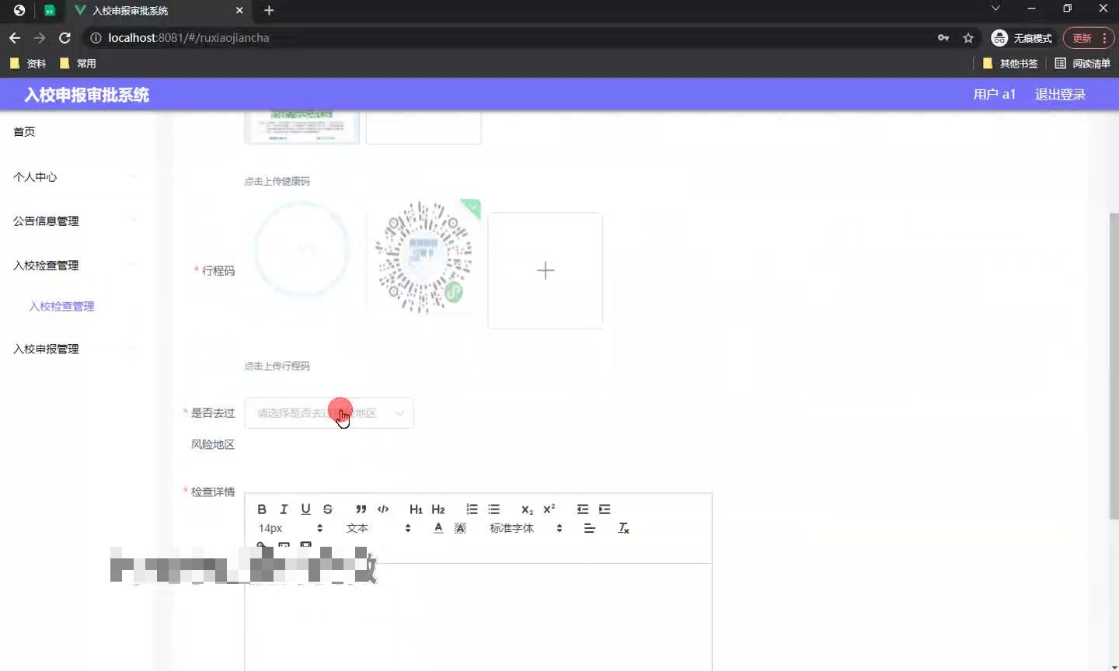Click inside the 检查详情 rich text area
Viewport: 1119px width, 671px height.
pyautogui.click(x=478, y=617)
